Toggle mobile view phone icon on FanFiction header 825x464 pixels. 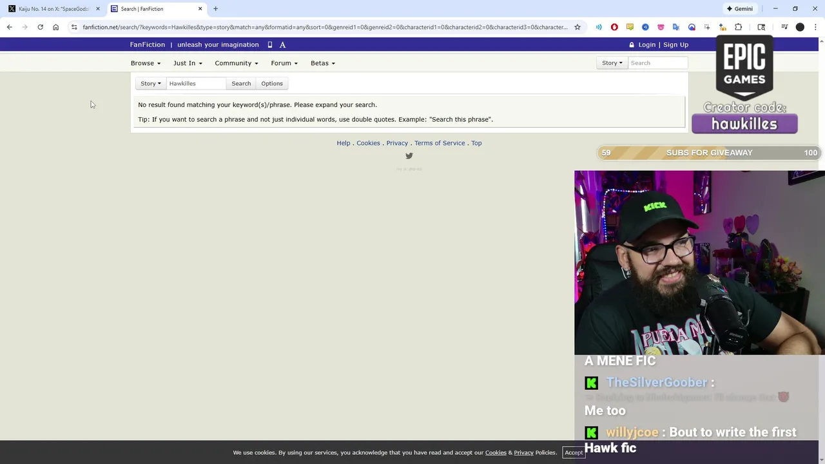point(270,44)
